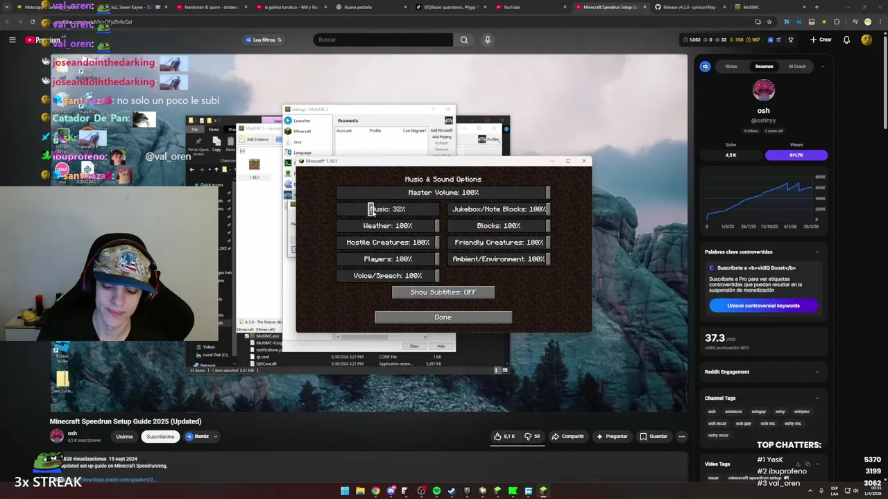This screenshot has height=499, width=888.
Task: Open account avatar menu in YouTube header
Action: tap(866, 40)
